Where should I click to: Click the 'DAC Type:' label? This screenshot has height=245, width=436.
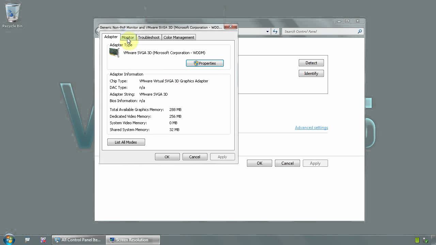pyautogui.click(x=119, y=87)
